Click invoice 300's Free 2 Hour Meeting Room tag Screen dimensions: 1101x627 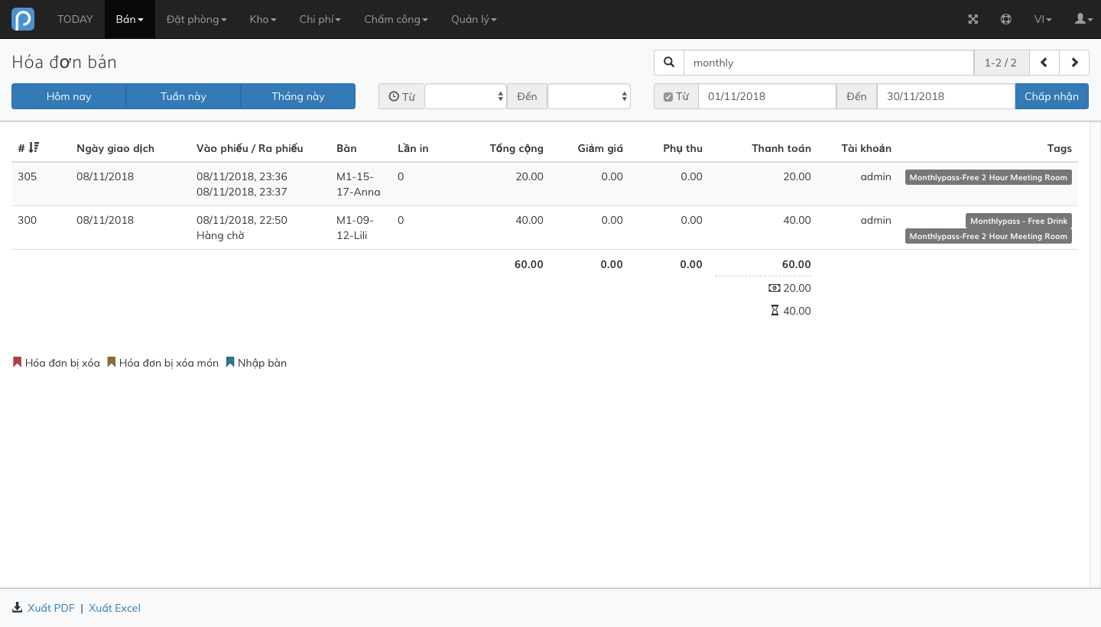[989, 236]
